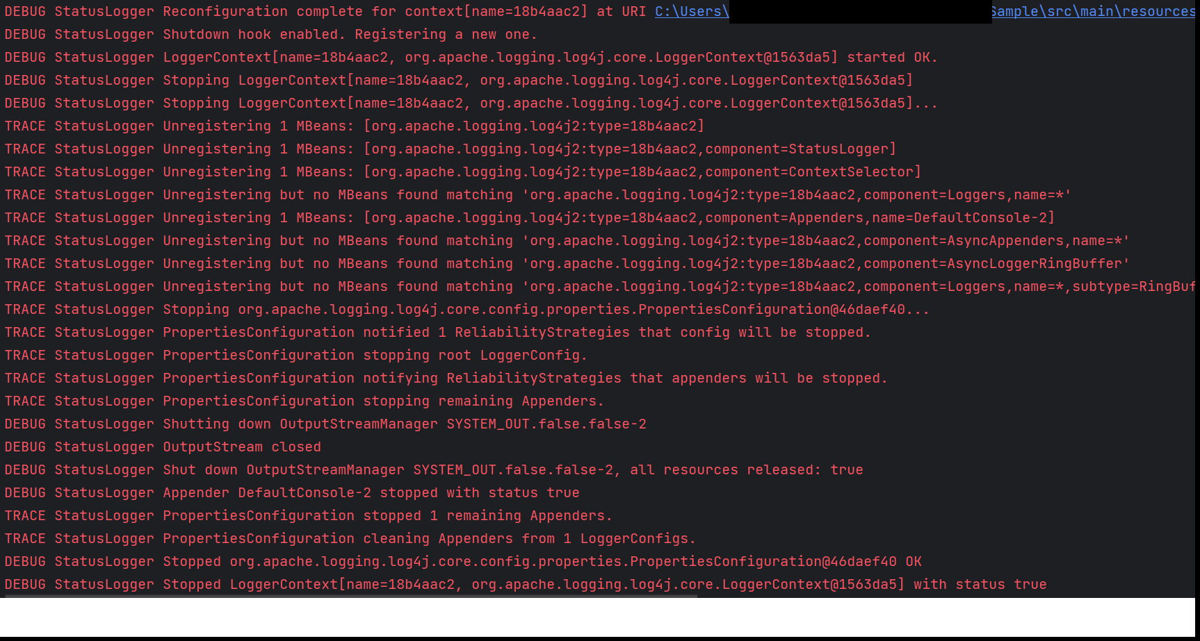Screen dimensions: 1200x641
Task: Select the component=ContextSelector log line
Action: [x=417, y=172]
